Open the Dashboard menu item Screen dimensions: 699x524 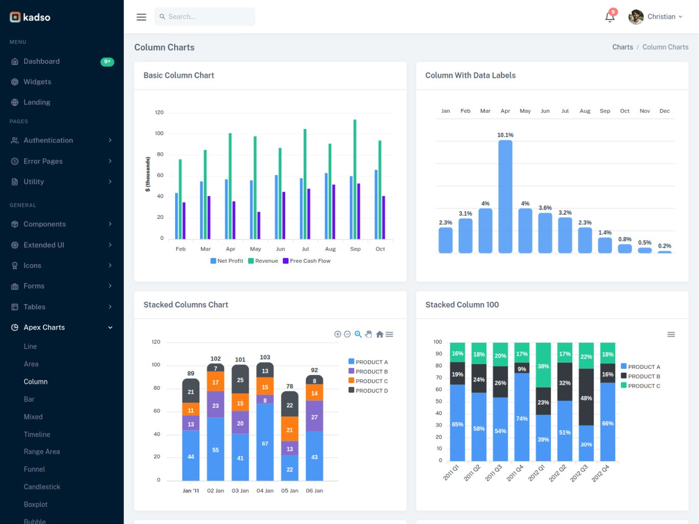62,61
